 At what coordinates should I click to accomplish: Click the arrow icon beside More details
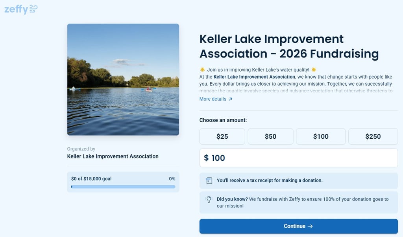pos(231,99)
